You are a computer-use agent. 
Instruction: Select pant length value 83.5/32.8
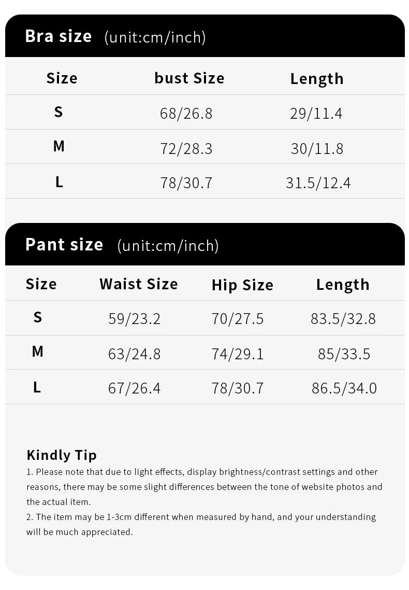click(x=343, y=319)
